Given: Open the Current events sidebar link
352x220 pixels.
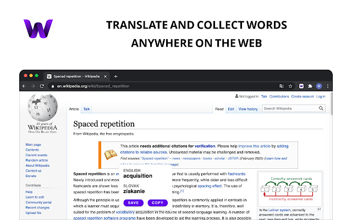Looking at the screenshot, I should [x=36, y=155].
